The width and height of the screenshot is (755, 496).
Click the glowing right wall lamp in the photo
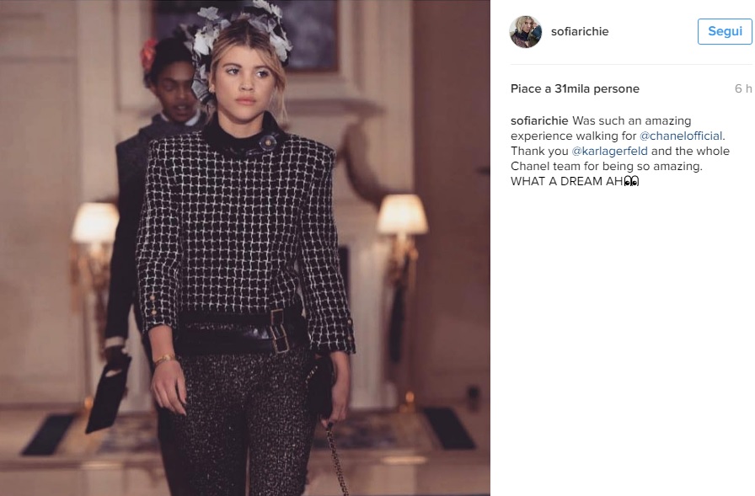click(x=402, y=215)
